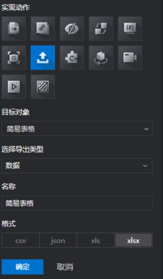Select the rotating 3D cube action icon

[x=101, y=58]
